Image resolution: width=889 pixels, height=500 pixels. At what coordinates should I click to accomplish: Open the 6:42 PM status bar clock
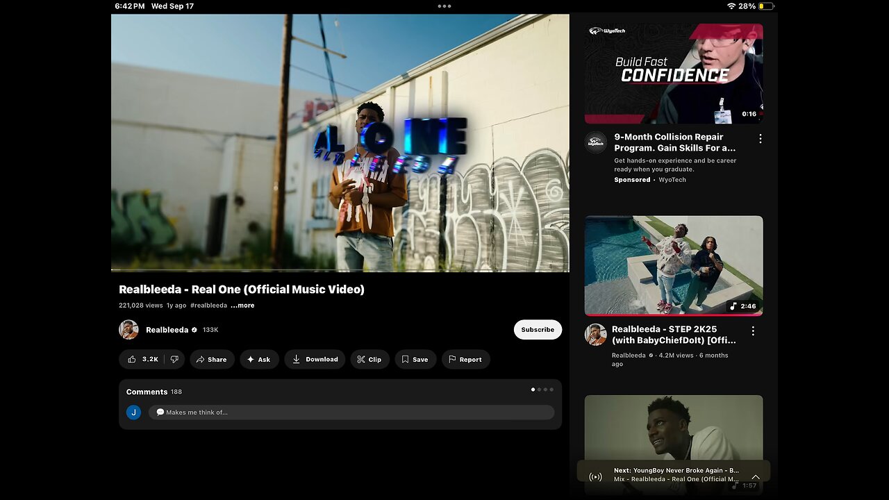pyautogui.click(x=130, y=6)
